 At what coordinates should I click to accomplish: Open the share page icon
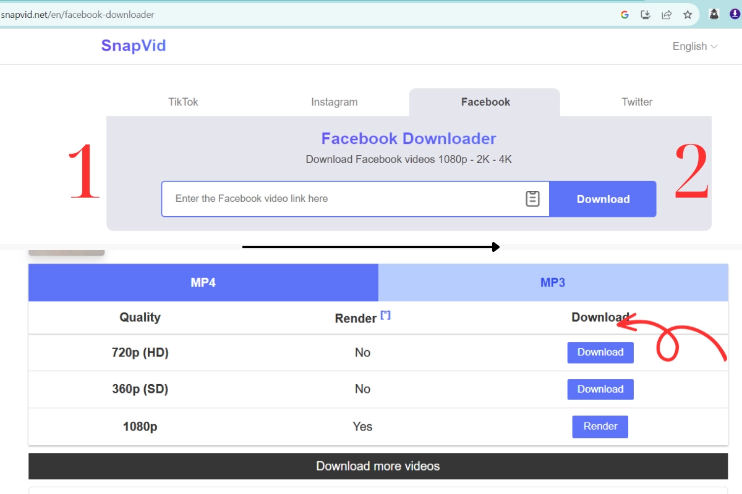coord(667,14)
